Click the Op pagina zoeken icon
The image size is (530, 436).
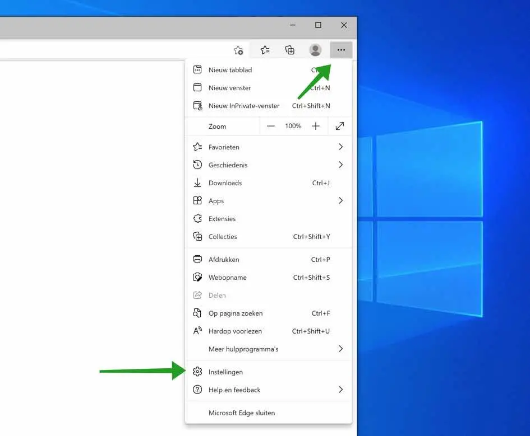point(197,313)
